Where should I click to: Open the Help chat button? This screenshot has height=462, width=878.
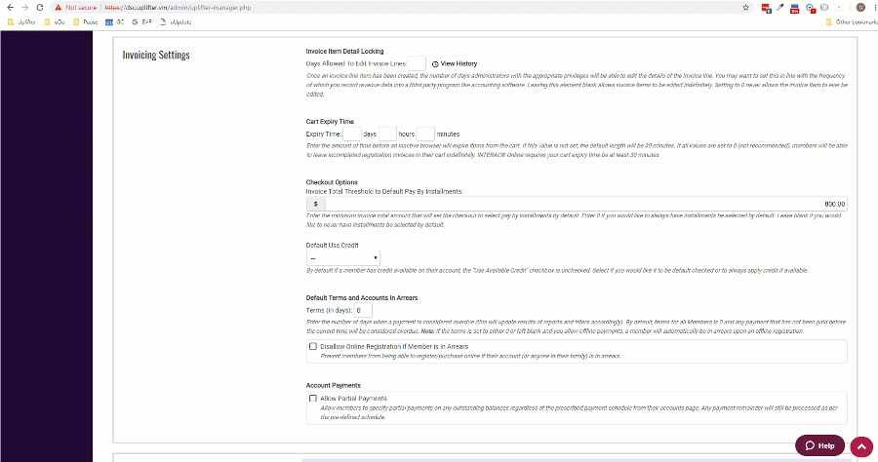(x=818, y=445)
